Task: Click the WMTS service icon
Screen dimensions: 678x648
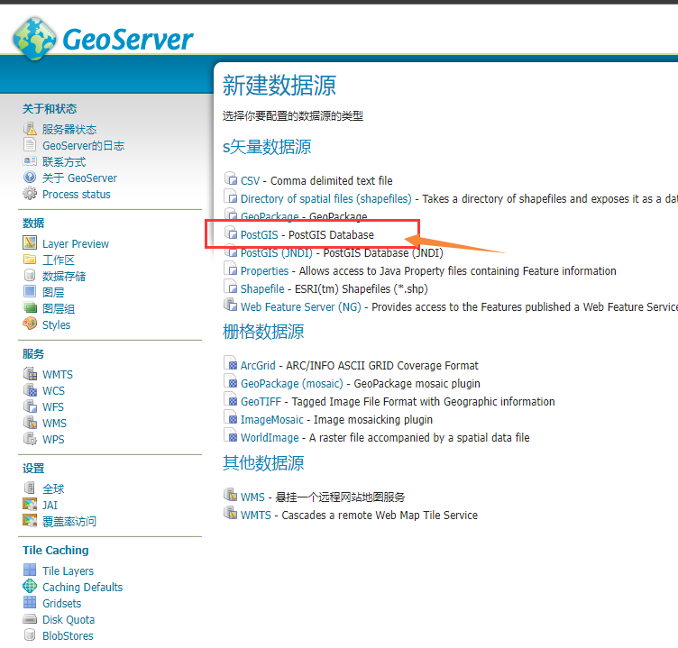Action: [30, 373]
